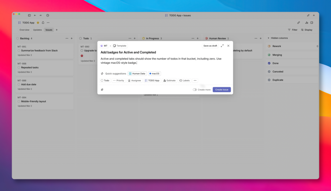The height and width of the screenshot is (191, 331).
Task: Apply the macOS label suggestion
Action: click(x=154, y=74)
